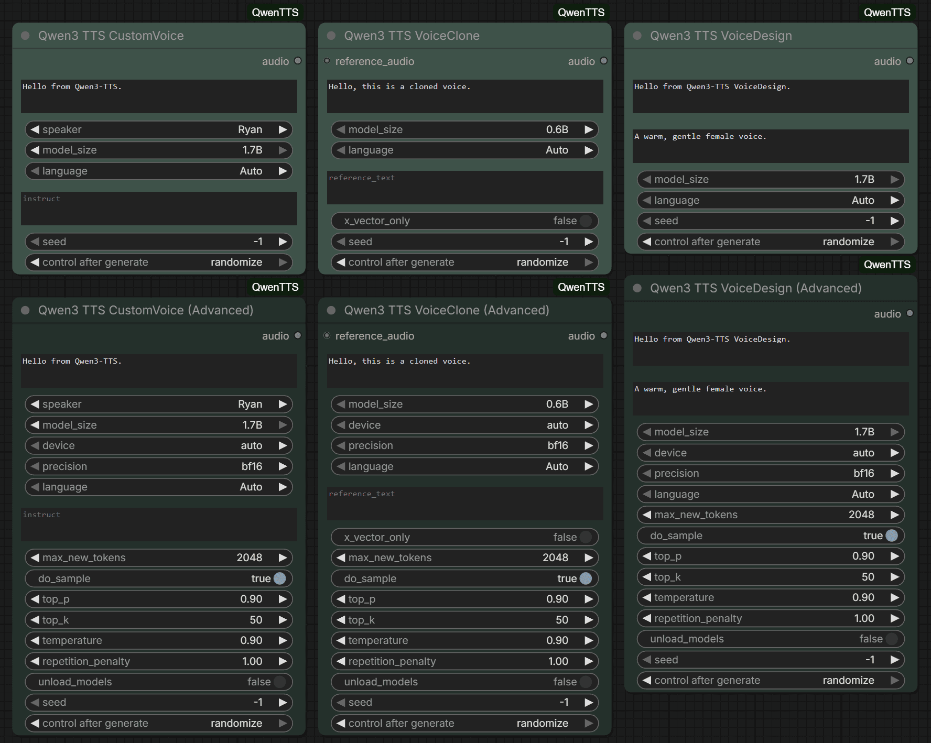Click Qwen3 TTS VoiceDesign node title
The image size is (931, 743).
(x=721, y=36)
